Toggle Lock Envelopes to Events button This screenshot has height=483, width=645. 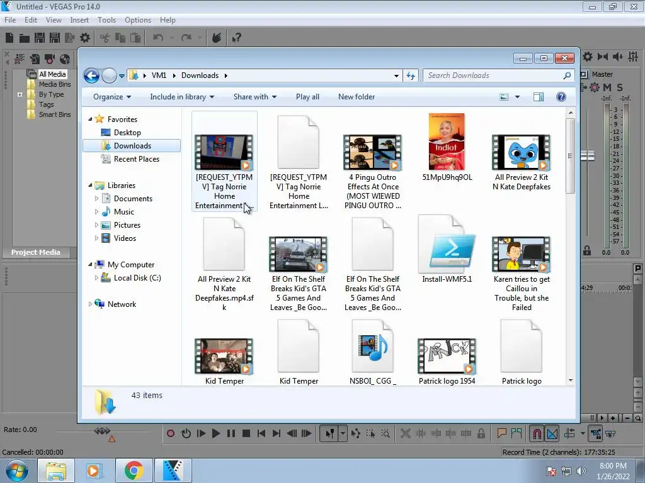click(596, 433)
